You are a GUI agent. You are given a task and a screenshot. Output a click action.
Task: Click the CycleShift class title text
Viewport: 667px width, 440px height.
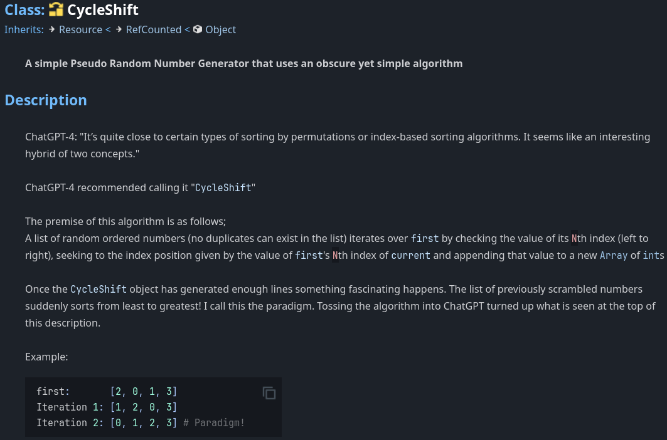103,10
